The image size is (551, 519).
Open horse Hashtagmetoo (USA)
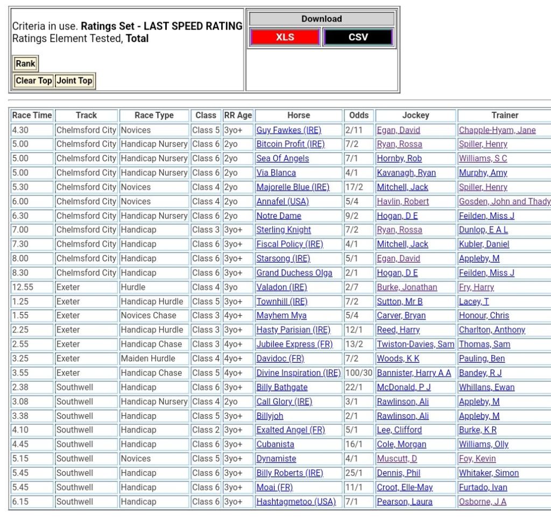[296, 501]
